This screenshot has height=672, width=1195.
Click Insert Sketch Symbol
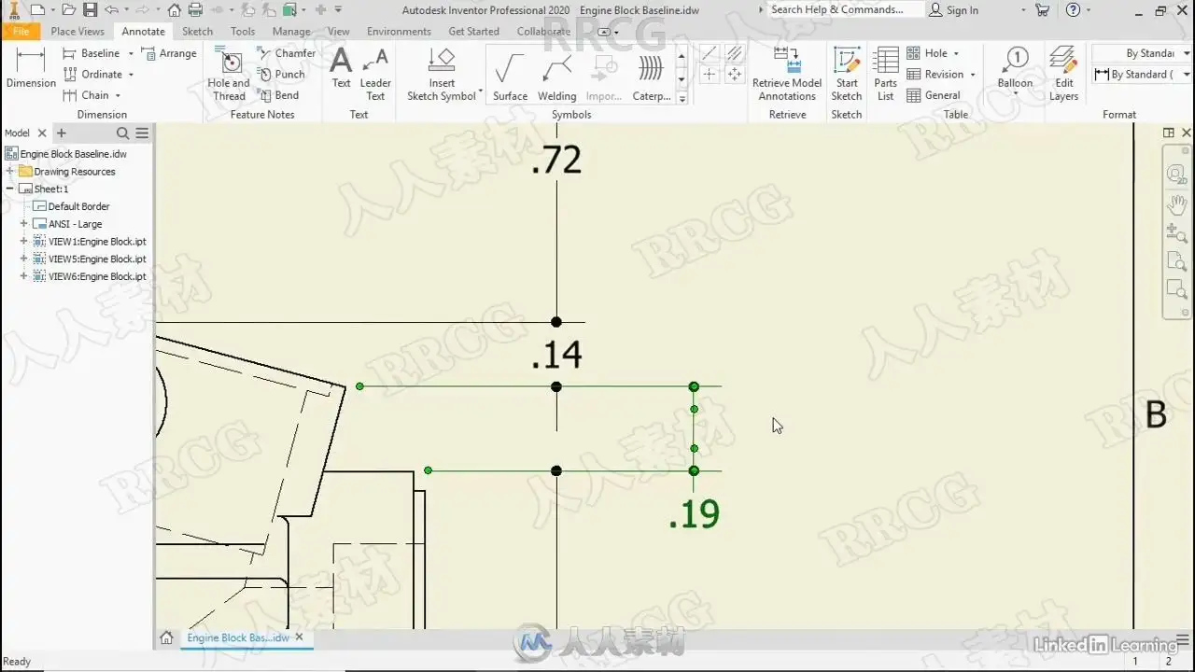point(442,75)
